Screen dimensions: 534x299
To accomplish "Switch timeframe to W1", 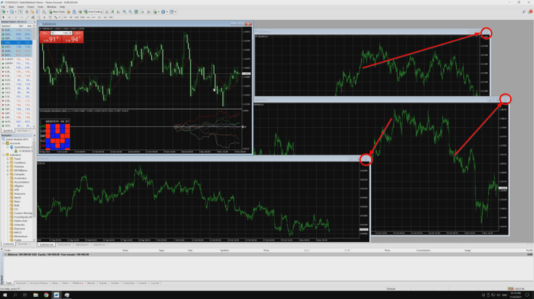I will pos(105,17).
